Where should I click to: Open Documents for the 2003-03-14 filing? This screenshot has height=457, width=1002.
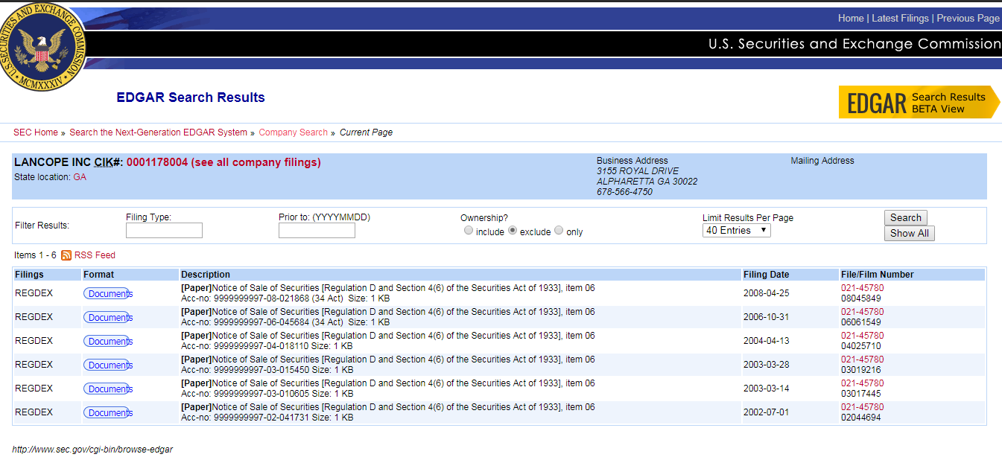(x=108, y=389)
